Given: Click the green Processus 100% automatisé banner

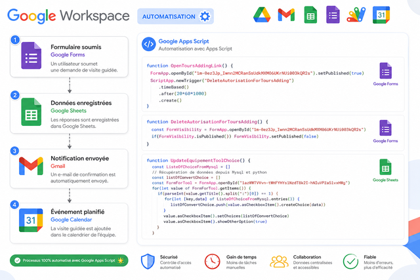Looking at the screenshot, I should (x=69, y=260).
